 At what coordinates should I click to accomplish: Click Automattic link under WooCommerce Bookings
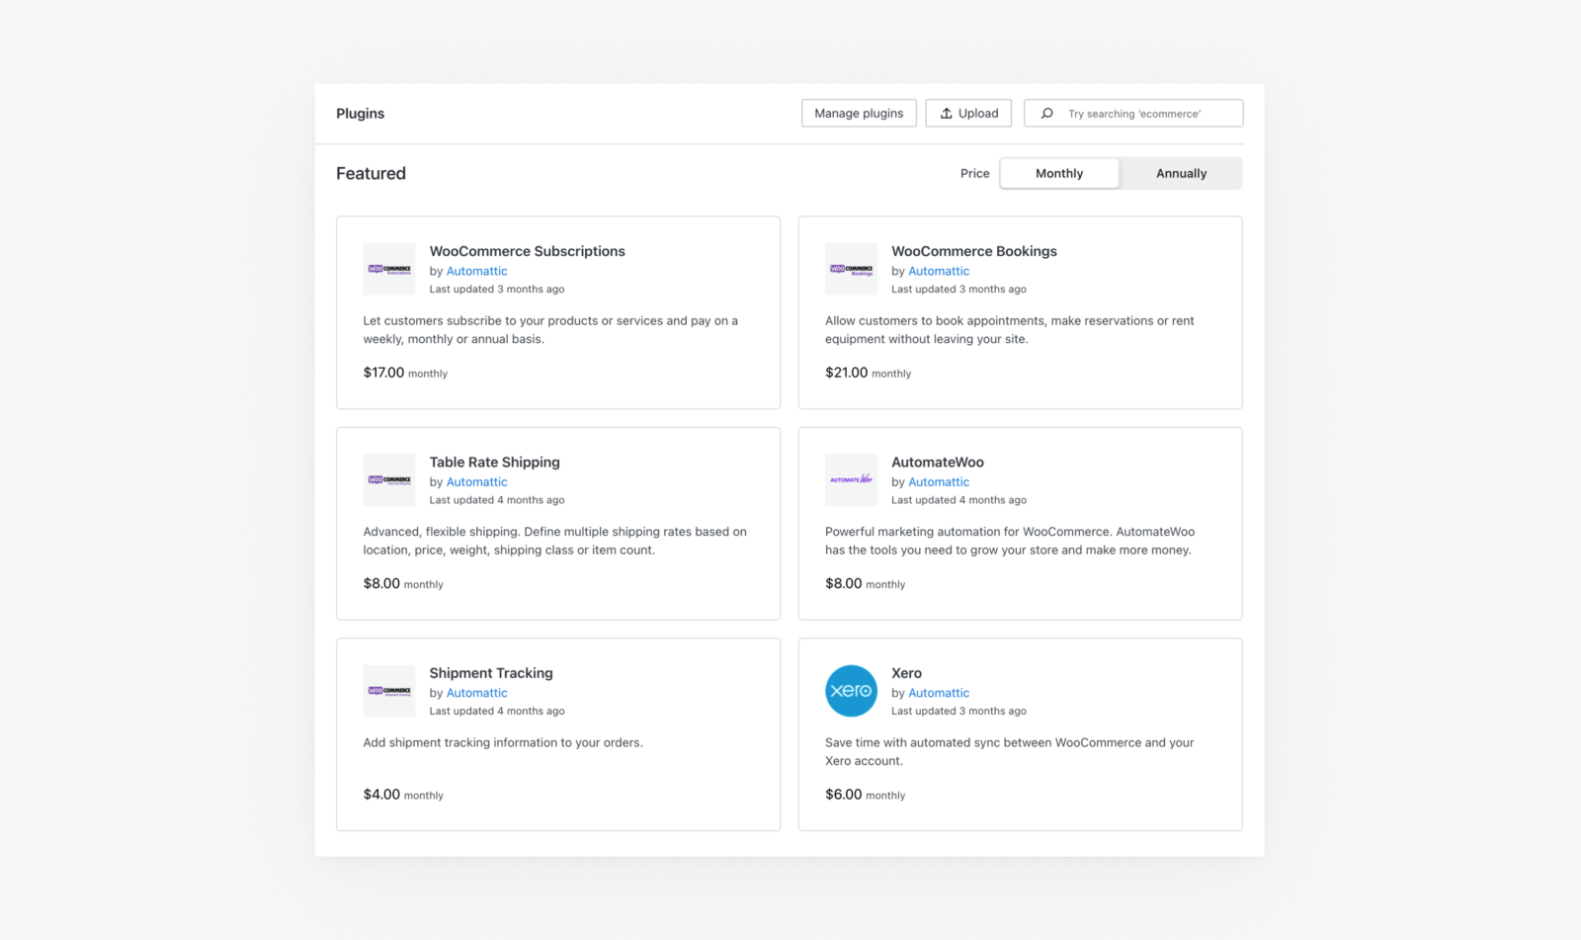point(939,271)
